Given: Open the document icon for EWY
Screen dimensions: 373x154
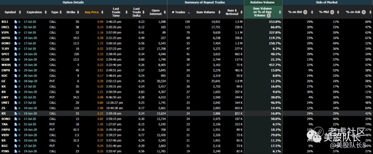Looking at the screenshot, I should 16,97.
